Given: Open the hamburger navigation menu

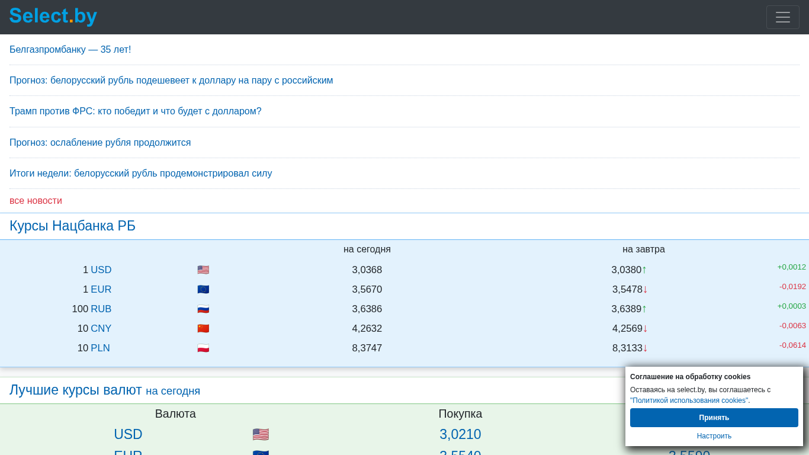Looking at the screenshot, I should coord(782,17).
